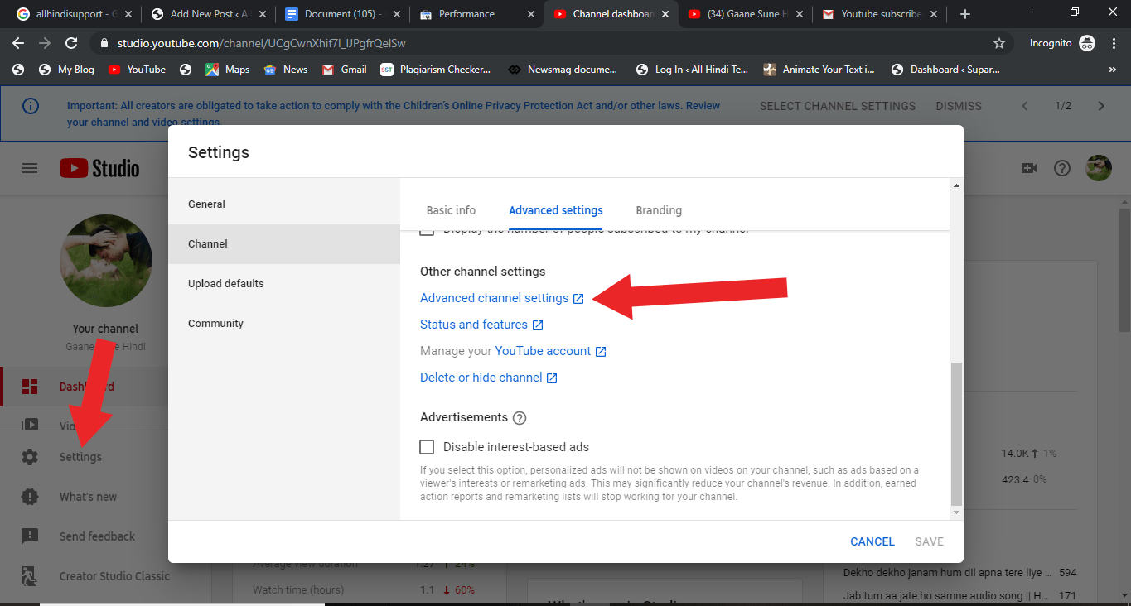1131x606 pixels.
Task: Click the Send feedback icon
Action: (x=30, y=536)
